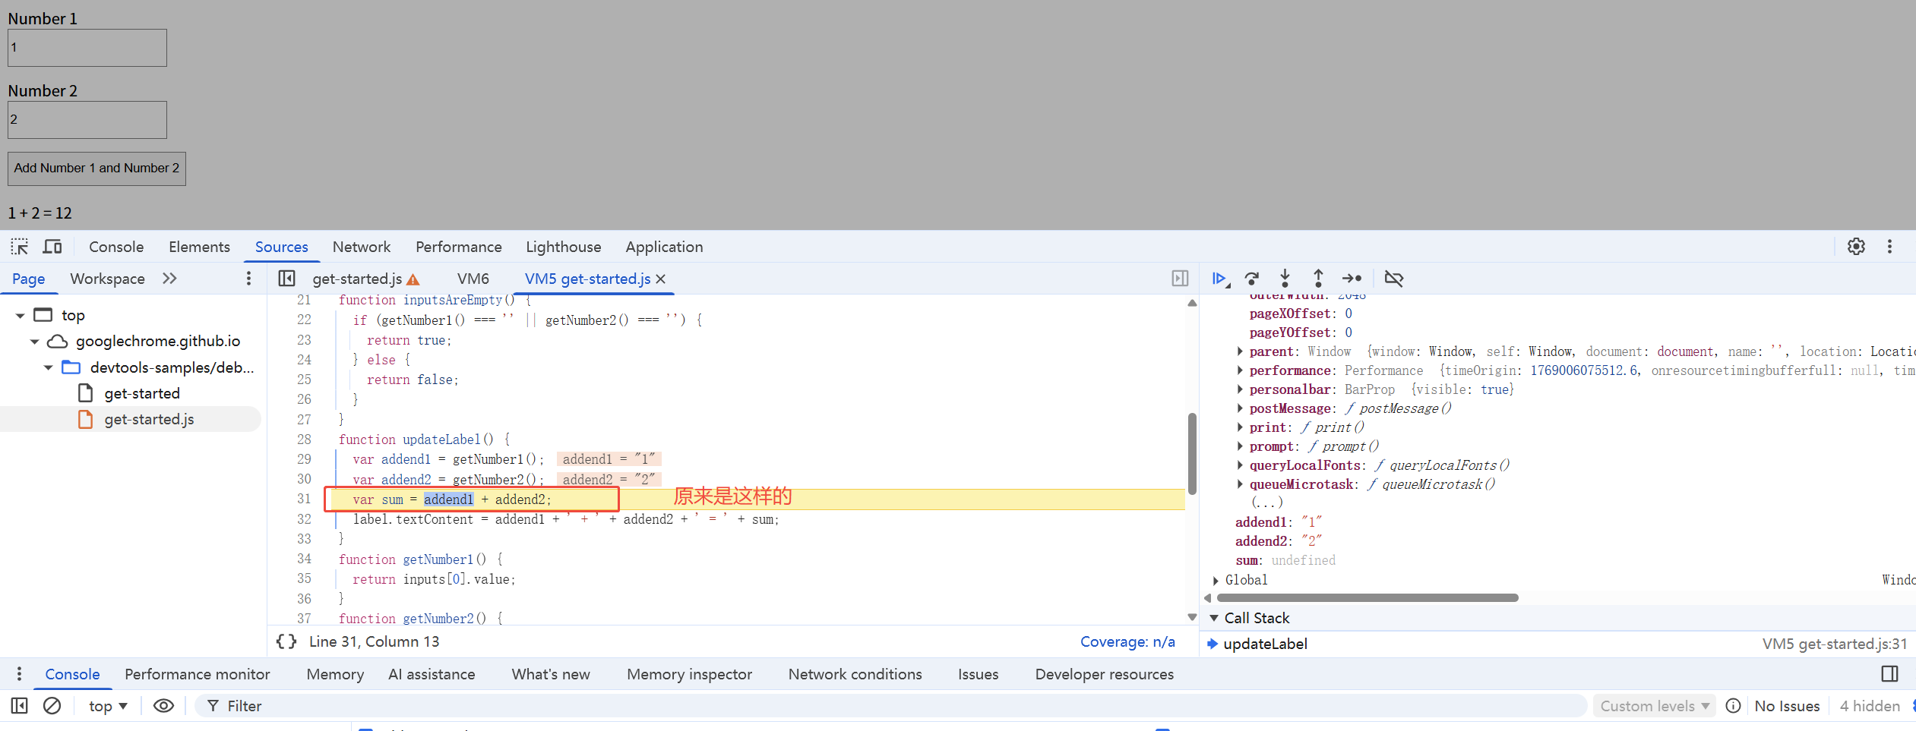Click the code editor vertical scrollbar thumb
The height and width of the screenshot is (731, 1916).
pyautogui.click(x=1192, y=454)
